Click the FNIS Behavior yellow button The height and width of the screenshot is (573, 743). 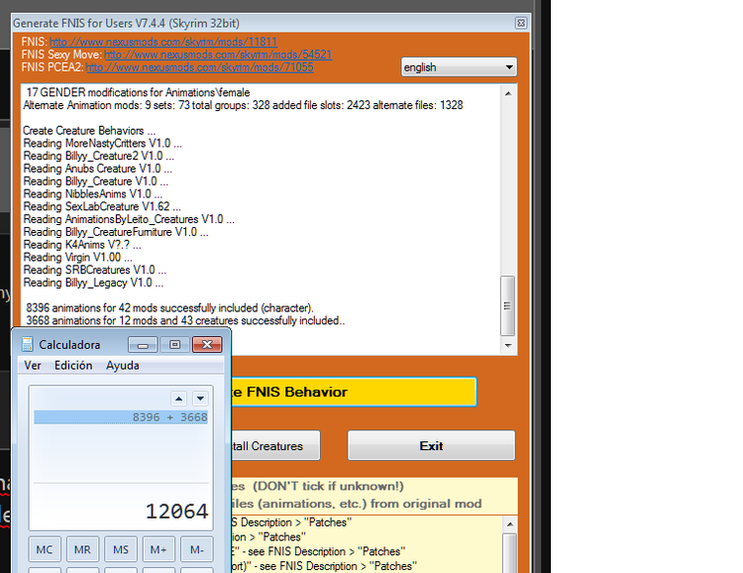coord(354,392)
